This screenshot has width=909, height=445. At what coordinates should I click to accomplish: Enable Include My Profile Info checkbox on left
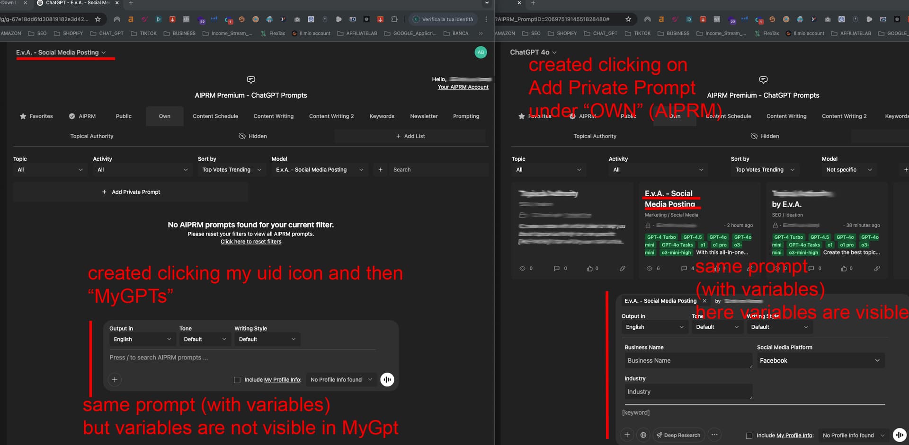click(x=237, y=380)
